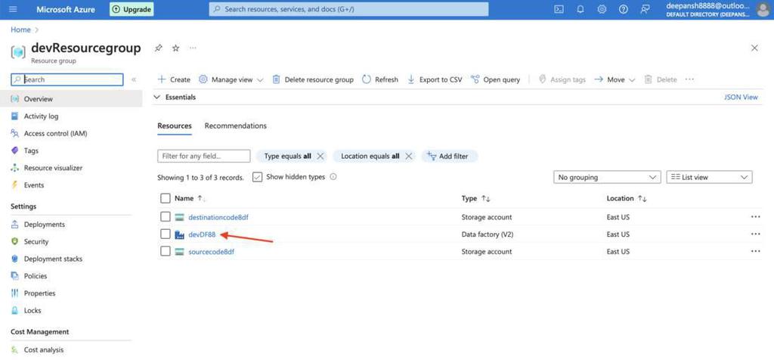Screen dimensions: 774x360
Task: Toggle the Show hidden types checkbox
Action: 257,177
